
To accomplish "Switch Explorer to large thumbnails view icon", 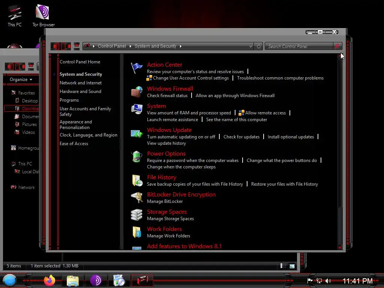I will click(x=292, y=266).
